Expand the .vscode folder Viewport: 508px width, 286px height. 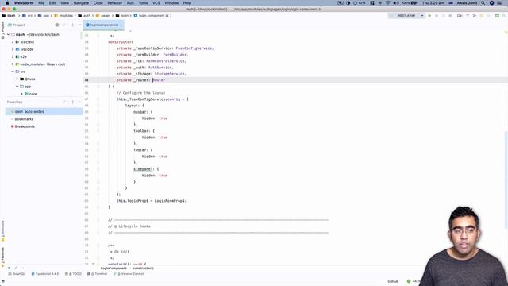[x=13, y=49]
